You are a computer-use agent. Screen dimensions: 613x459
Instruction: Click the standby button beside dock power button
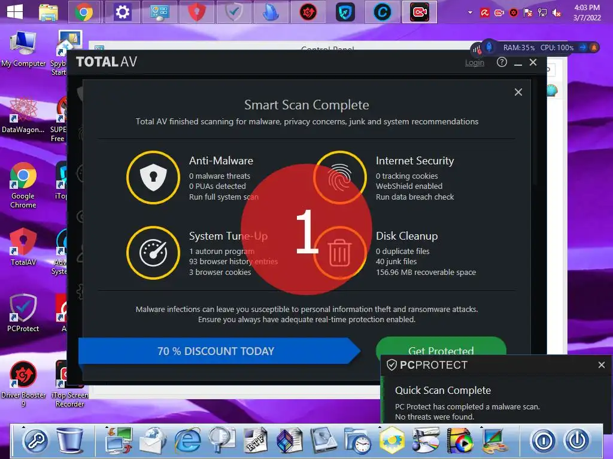pos(544,441)
